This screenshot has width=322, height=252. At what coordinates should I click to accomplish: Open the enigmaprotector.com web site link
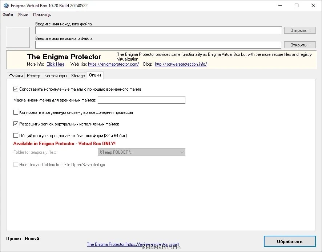113,64
